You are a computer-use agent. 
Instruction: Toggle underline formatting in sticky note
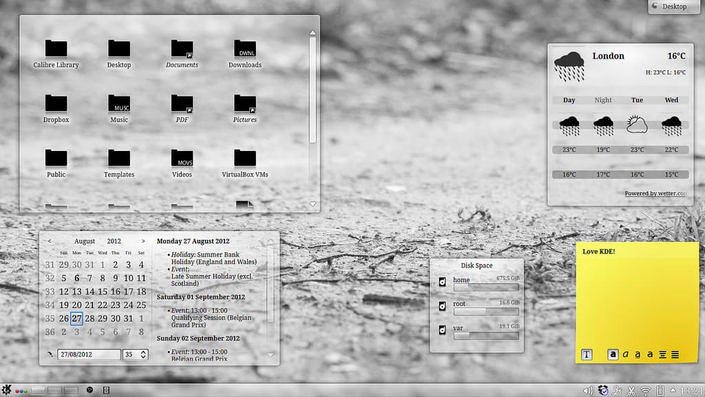pyautogui.click(x=638, y=354)
